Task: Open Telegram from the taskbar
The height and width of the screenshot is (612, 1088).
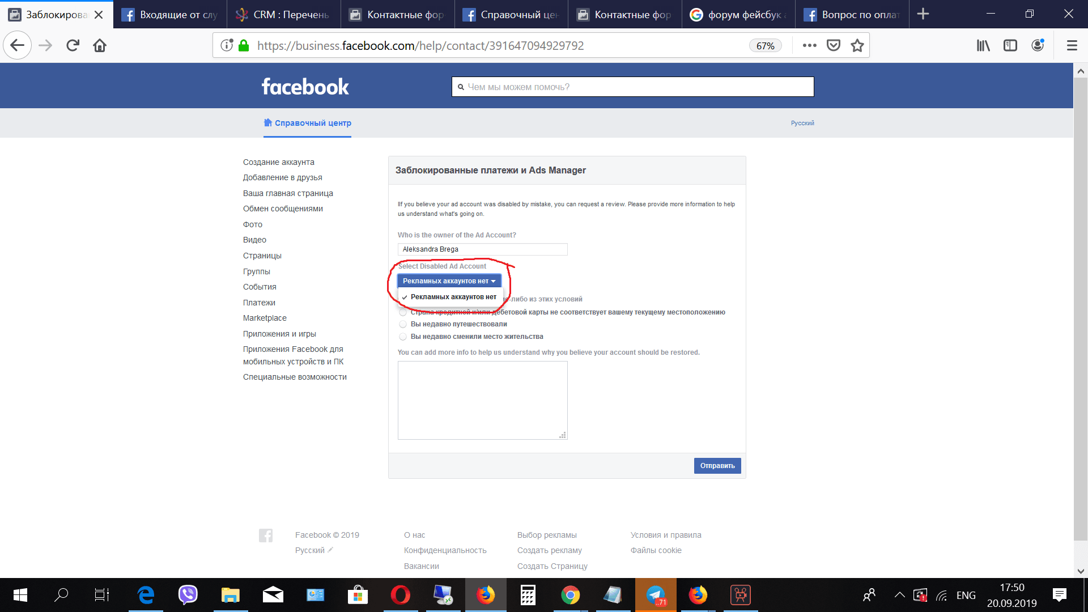Action: click(656, 595)
